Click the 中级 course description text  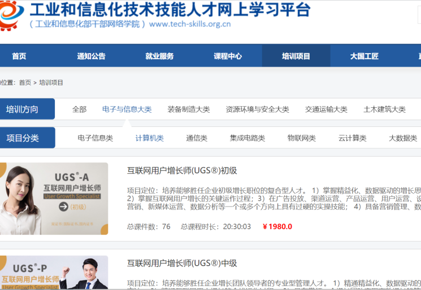tap(274, 284)
